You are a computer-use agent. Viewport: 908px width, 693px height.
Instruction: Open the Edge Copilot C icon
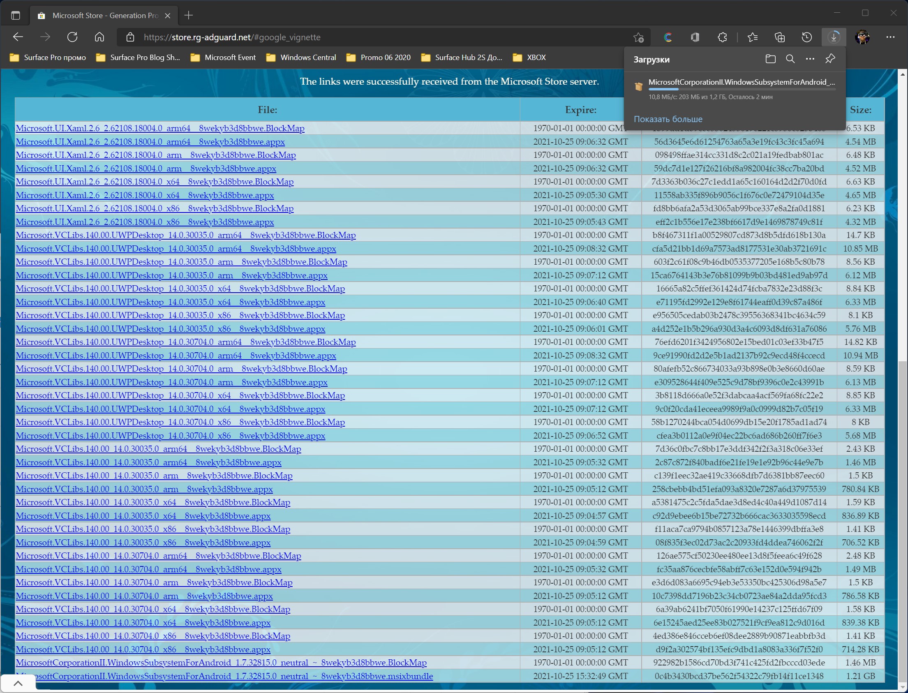point(668,37)
